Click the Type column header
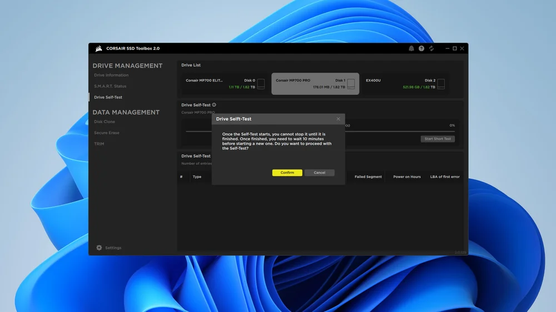The height and width of the screenshot is (312, 556). pos(197,177)
